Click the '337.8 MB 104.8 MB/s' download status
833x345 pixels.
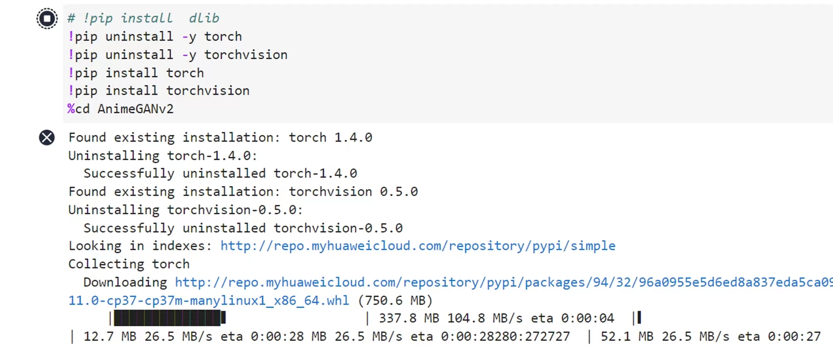(450, 318)
